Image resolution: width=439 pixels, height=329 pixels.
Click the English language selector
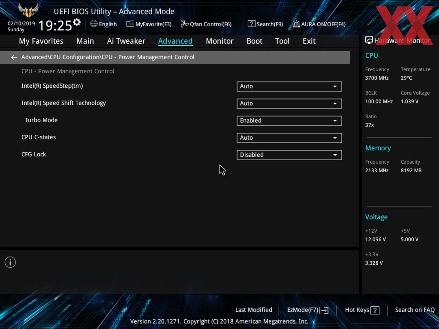[x=103, y=24]
